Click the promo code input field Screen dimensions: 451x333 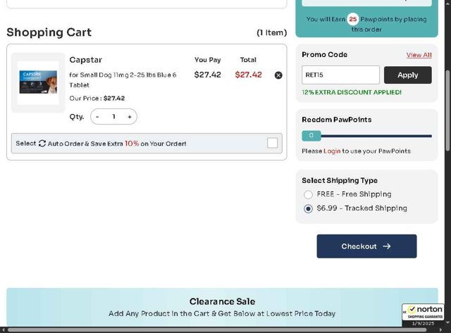(340, 75)
